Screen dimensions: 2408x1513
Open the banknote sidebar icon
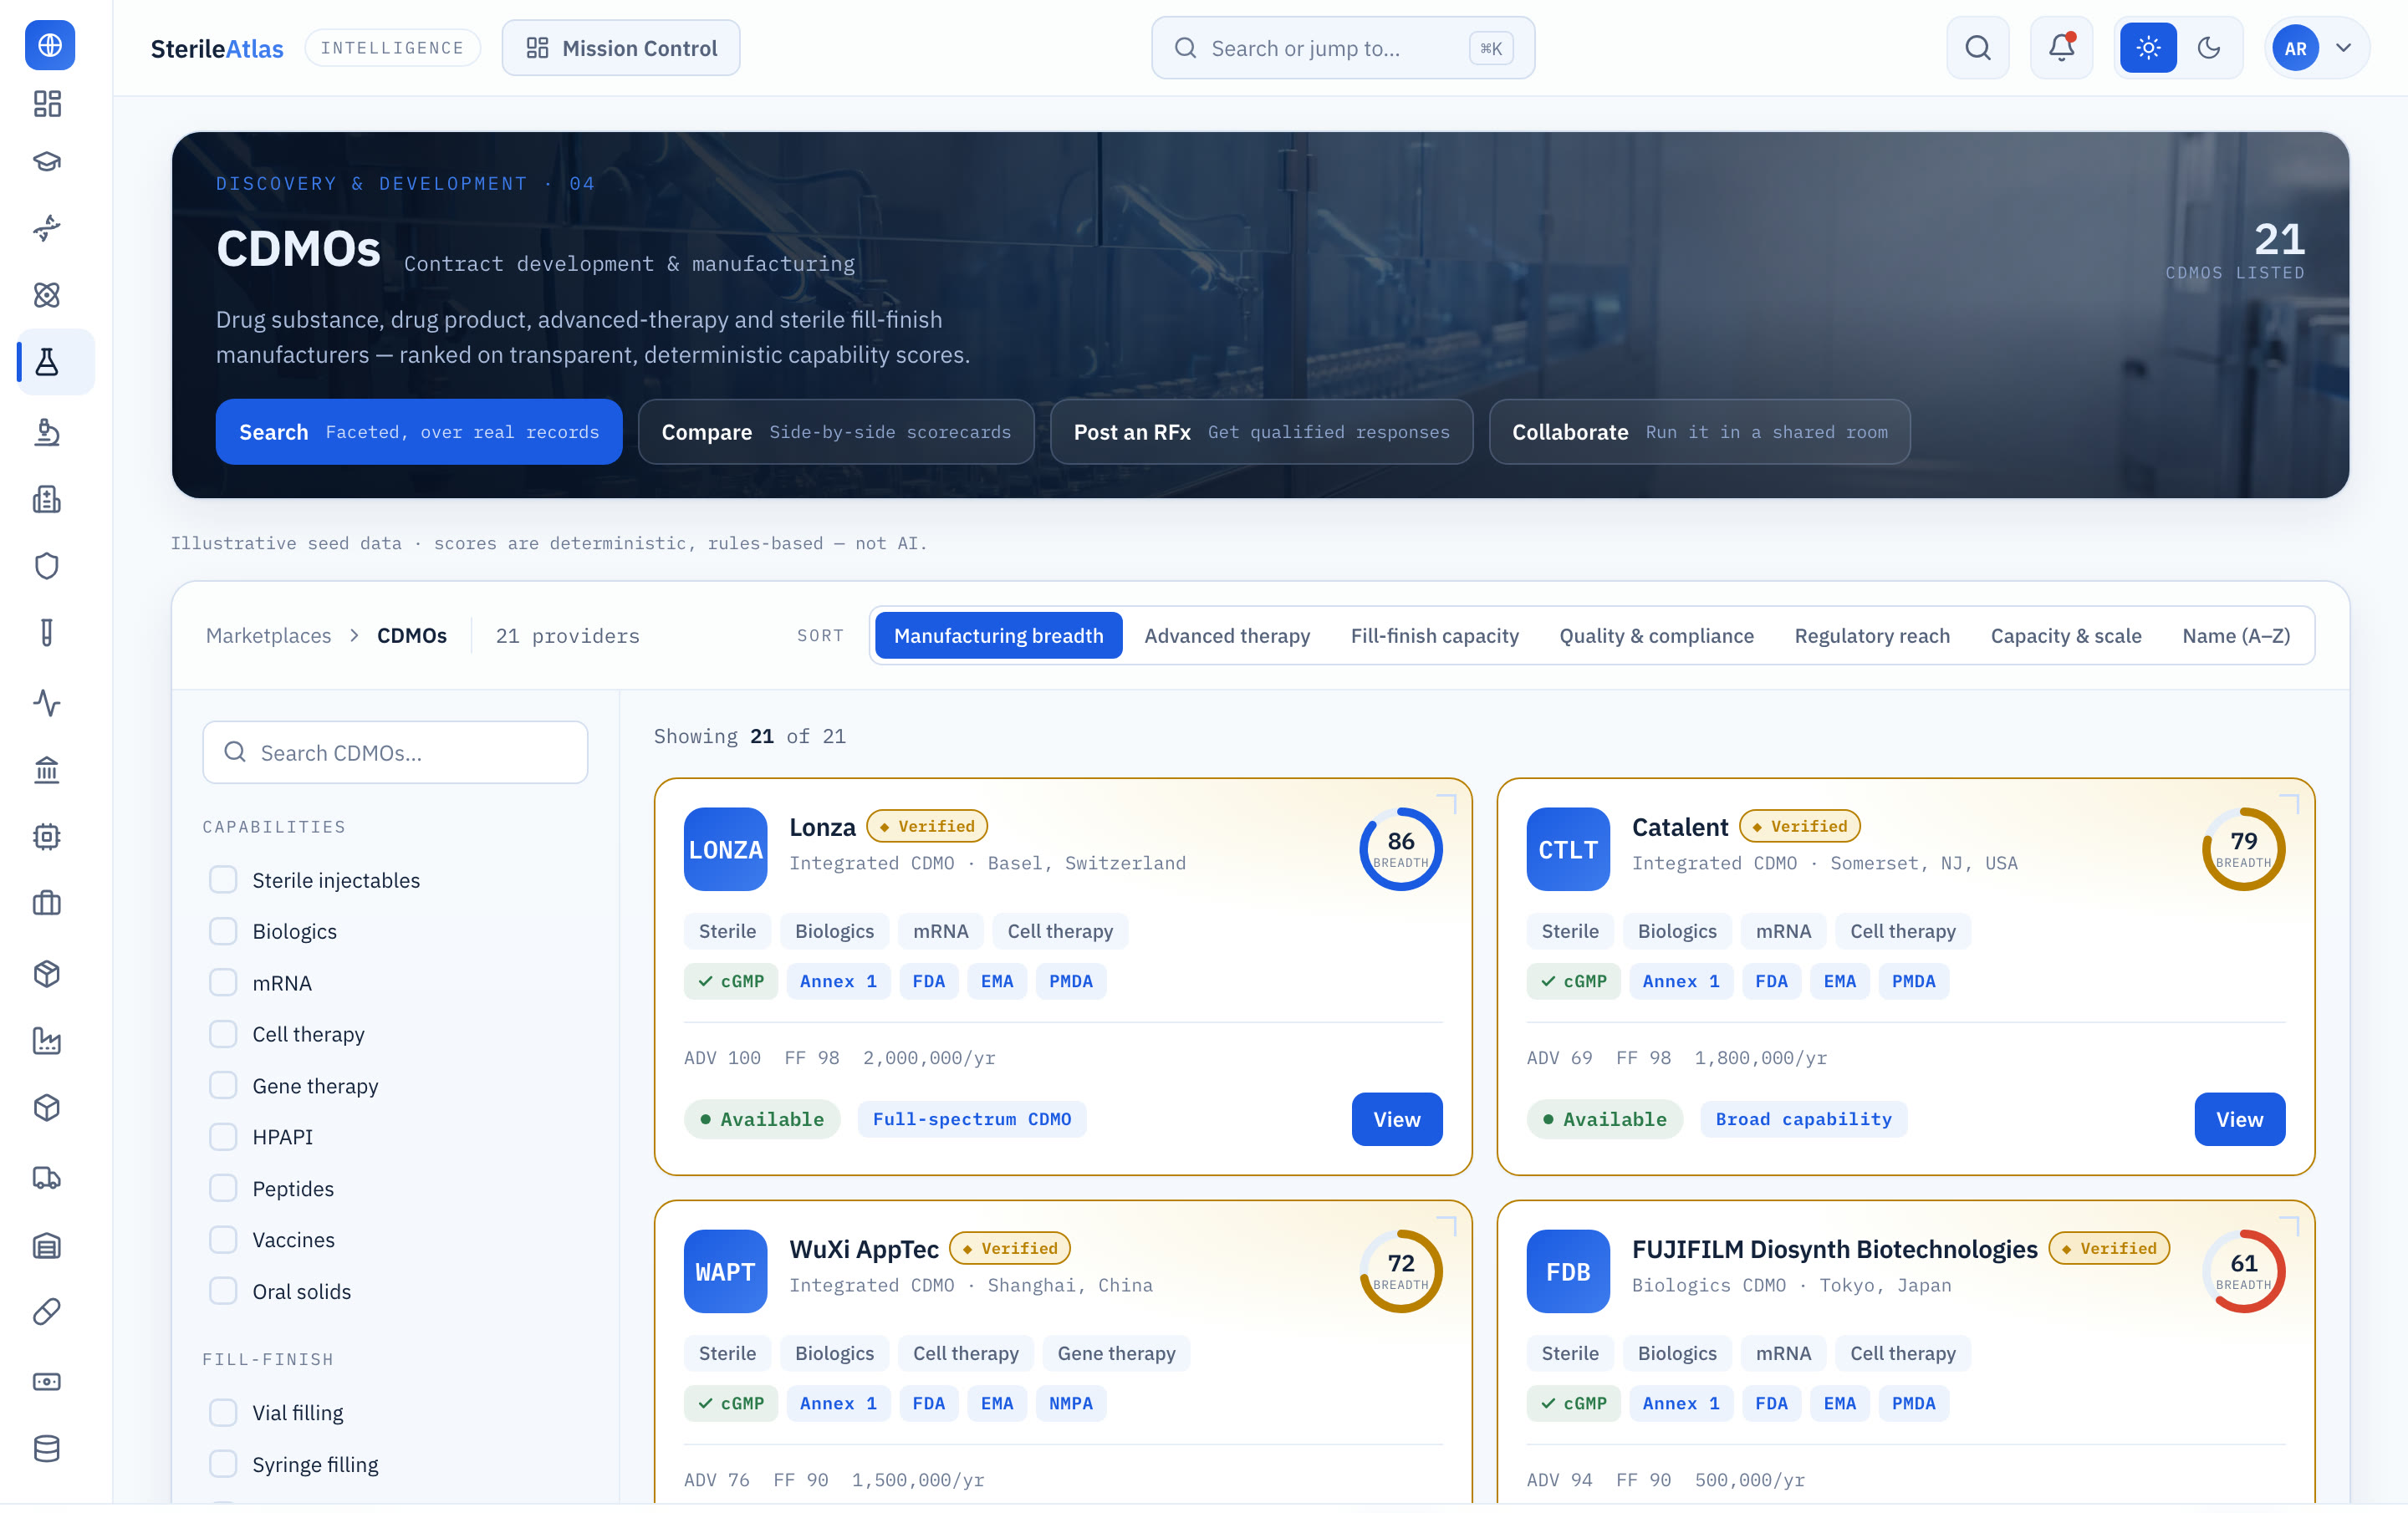point(47,1382)
